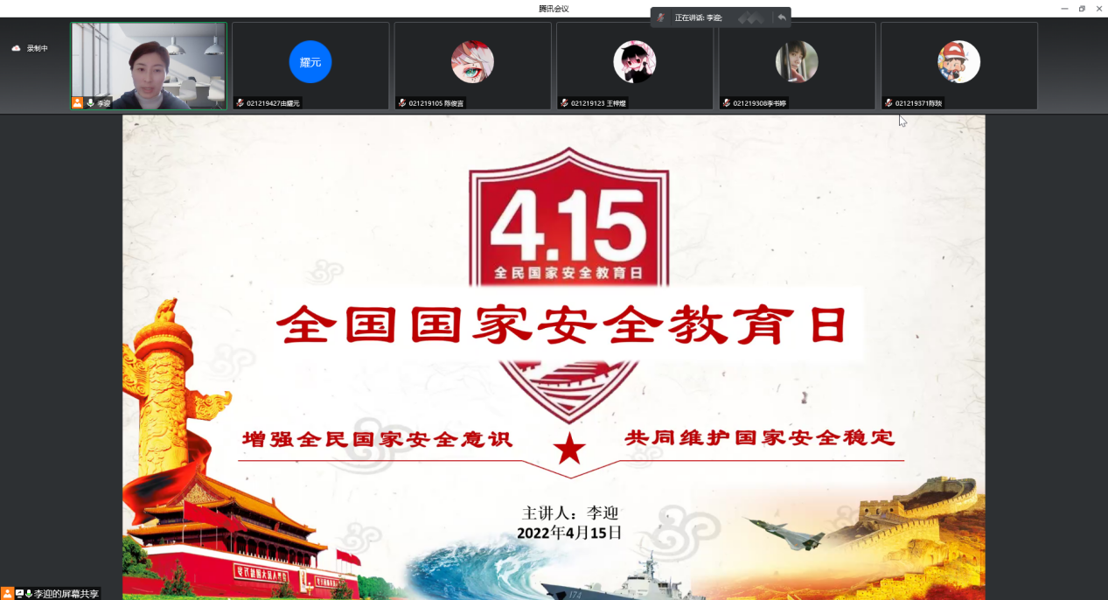Image resolution: width=1108 pixels, height=600 pixels.
Task: Click the screen share icon in the bottom-left label
Action: click(19, 594)
